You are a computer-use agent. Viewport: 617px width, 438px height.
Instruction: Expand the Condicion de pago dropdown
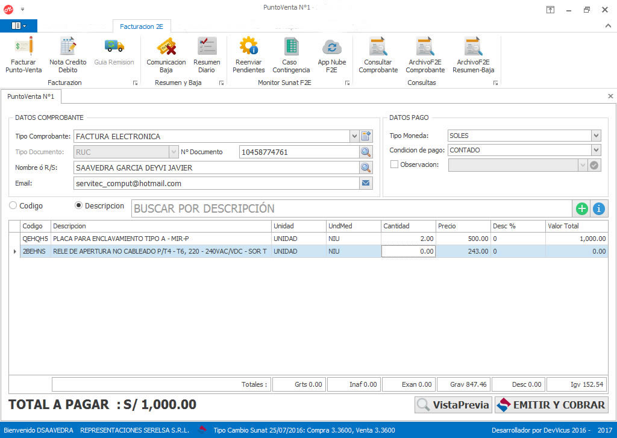coord(596,150)
